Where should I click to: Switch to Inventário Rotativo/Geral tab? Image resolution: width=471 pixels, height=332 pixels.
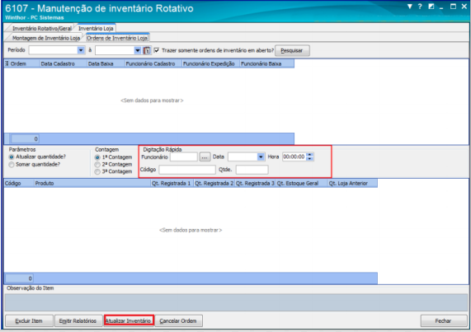42,28
